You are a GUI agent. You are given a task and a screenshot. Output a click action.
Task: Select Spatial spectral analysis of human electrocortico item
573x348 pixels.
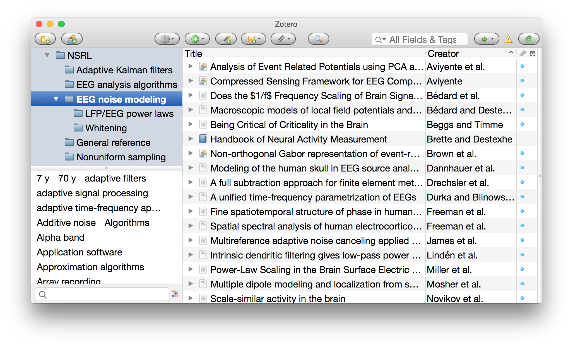[x=360, y=226]
